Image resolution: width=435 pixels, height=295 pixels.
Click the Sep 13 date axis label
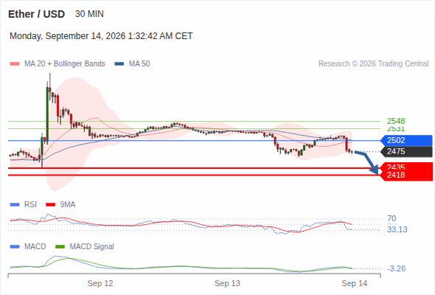[x=227, y=283]
